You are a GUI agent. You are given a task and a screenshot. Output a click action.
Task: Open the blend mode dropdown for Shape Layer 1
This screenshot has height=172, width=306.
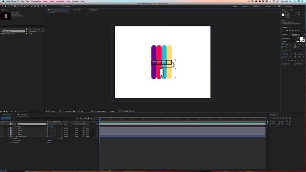coord(67,136)
